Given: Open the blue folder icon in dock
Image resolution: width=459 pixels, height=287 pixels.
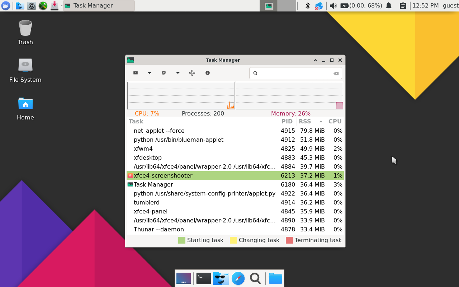Looking at the screenshot, I should 275,278.
